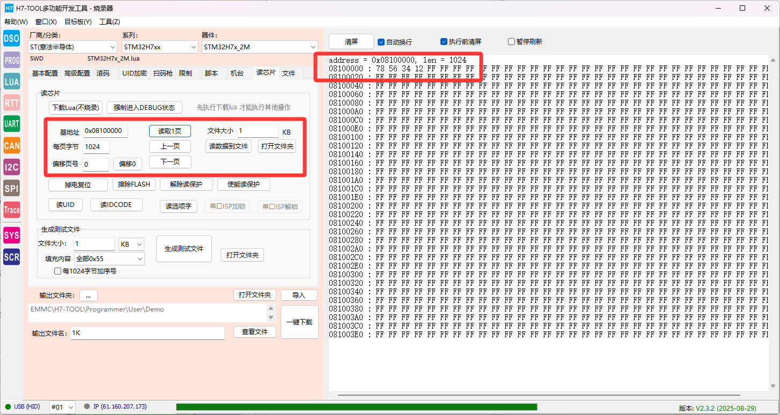
Task: Click the Trace sidebar icon
Action: click(x=11, y=210)
